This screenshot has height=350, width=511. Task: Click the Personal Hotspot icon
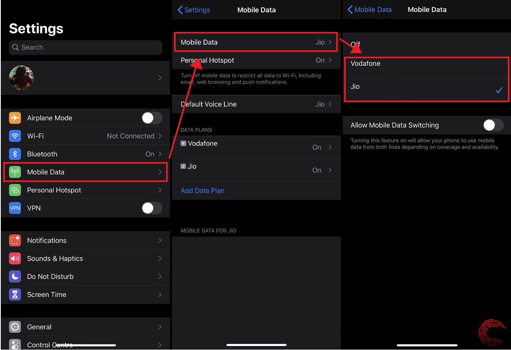(x=15, y=190)
